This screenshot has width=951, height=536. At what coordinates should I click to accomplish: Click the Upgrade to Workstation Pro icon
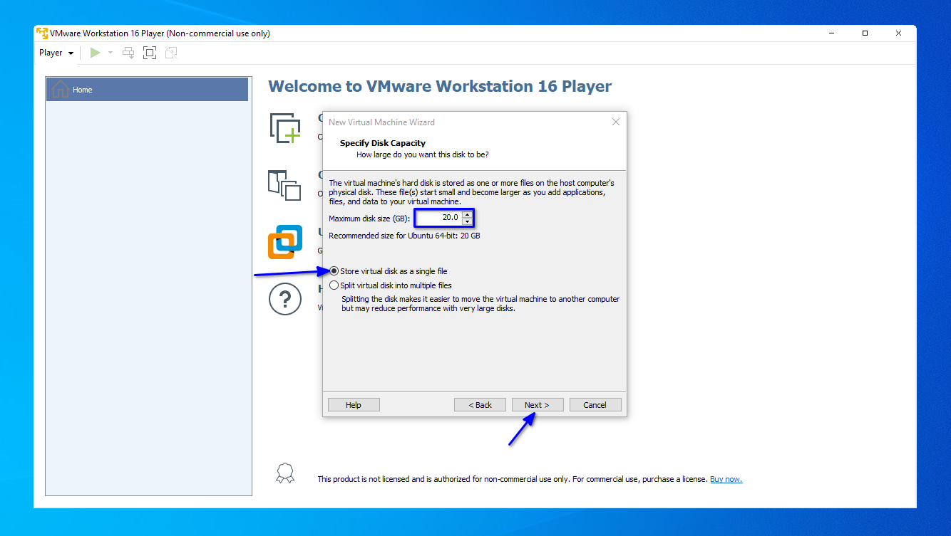[x=285, y=242]
